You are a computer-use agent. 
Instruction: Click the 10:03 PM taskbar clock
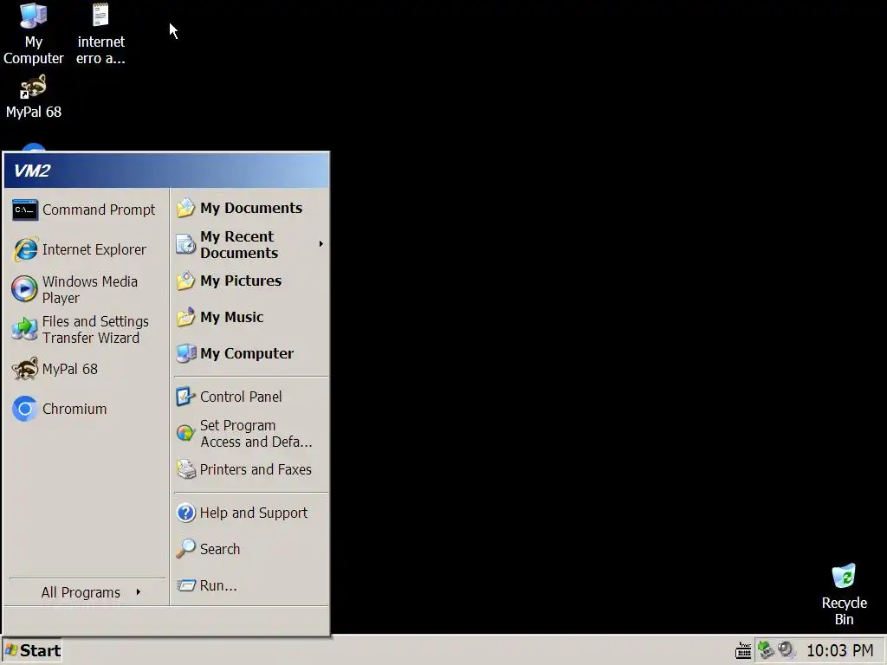coord(839,650)
